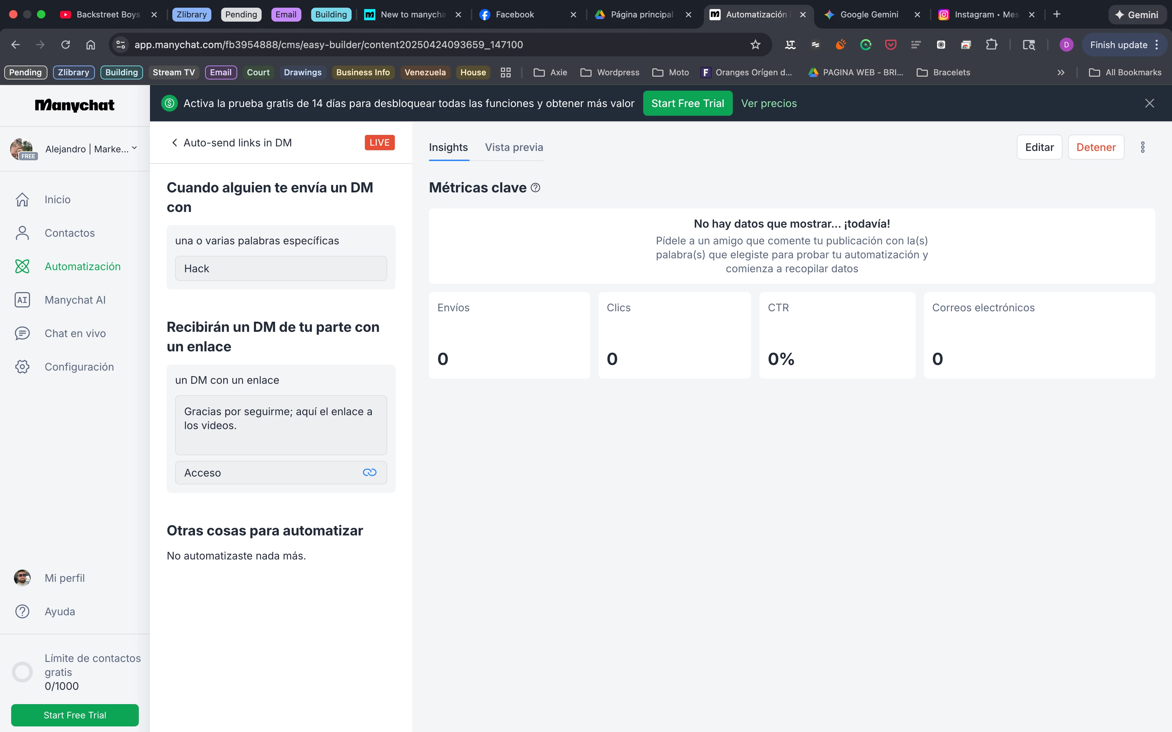The width and height of the screenshot is (1172, 732).
Task: Go to Chat en vivo
Action: (x=75, y=333)
